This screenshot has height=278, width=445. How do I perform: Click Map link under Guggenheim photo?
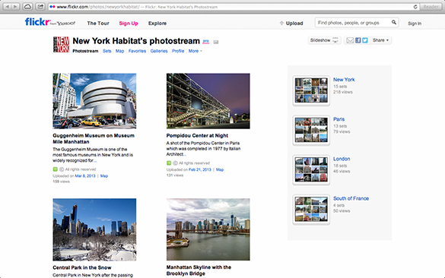click(104, 176)
